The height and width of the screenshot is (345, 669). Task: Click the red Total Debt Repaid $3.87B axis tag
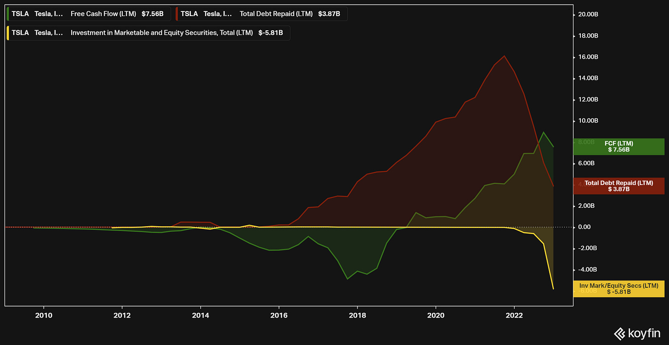tap(618, 186)
